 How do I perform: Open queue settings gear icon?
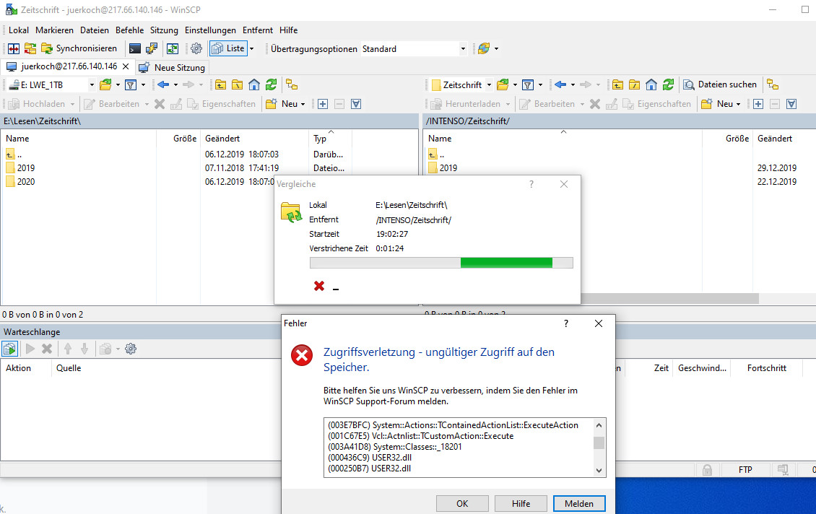point(131,349)
